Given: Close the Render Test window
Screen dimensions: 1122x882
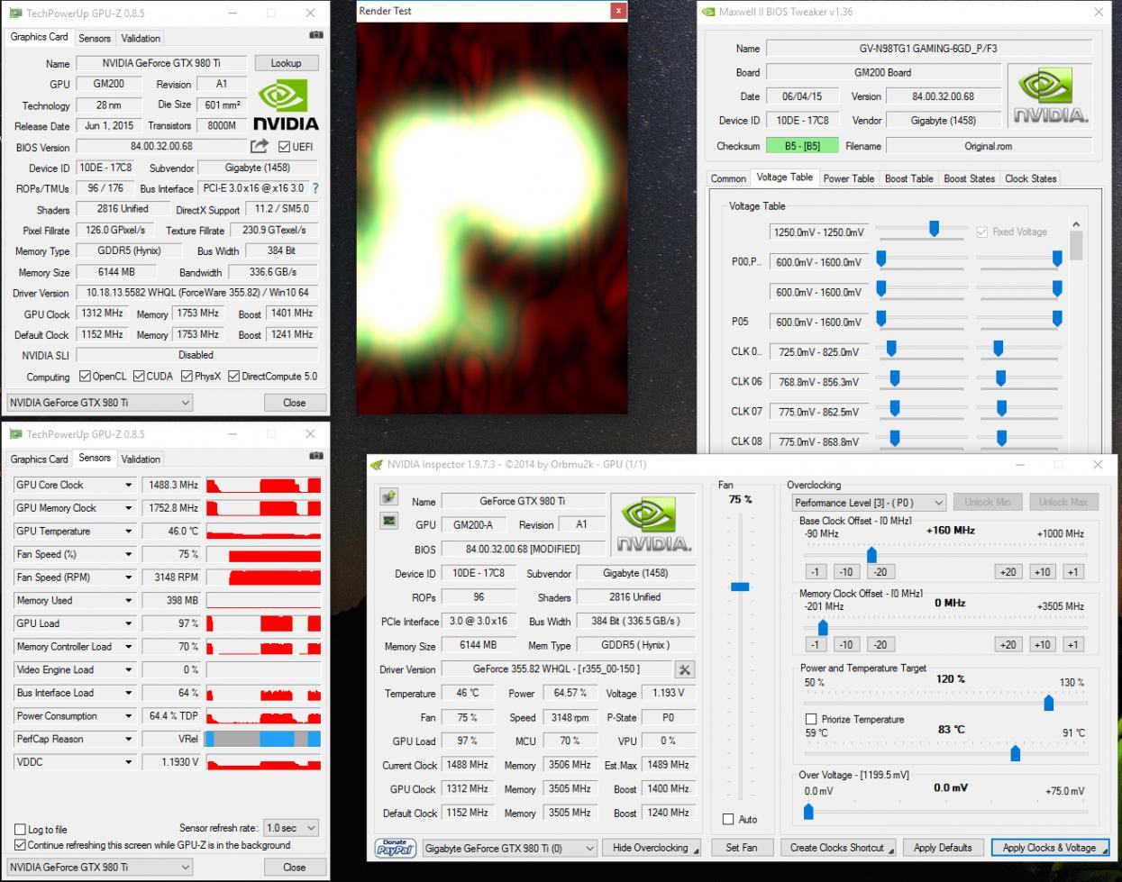Looking at the screenshot, I should tap(617, 11).
